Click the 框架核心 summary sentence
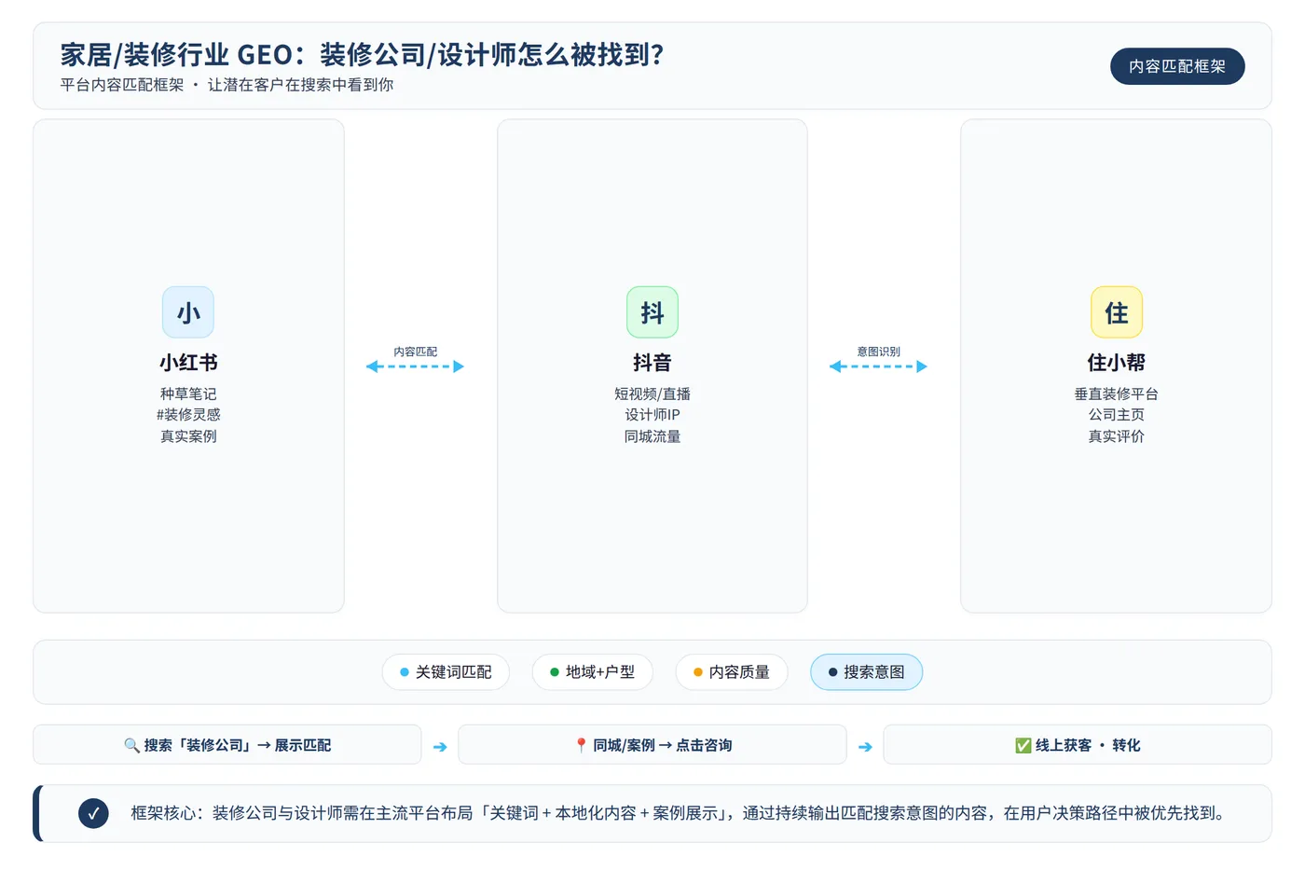The image size is (1305, 870). pyautogui.click(x=677, y=813)
